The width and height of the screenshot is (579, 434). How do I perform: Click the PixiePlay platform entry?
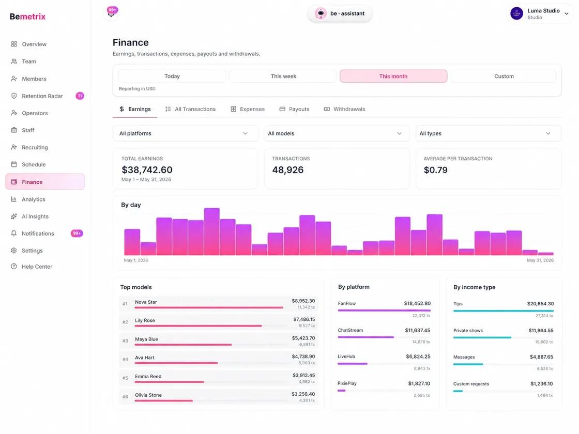click(384, 389)
